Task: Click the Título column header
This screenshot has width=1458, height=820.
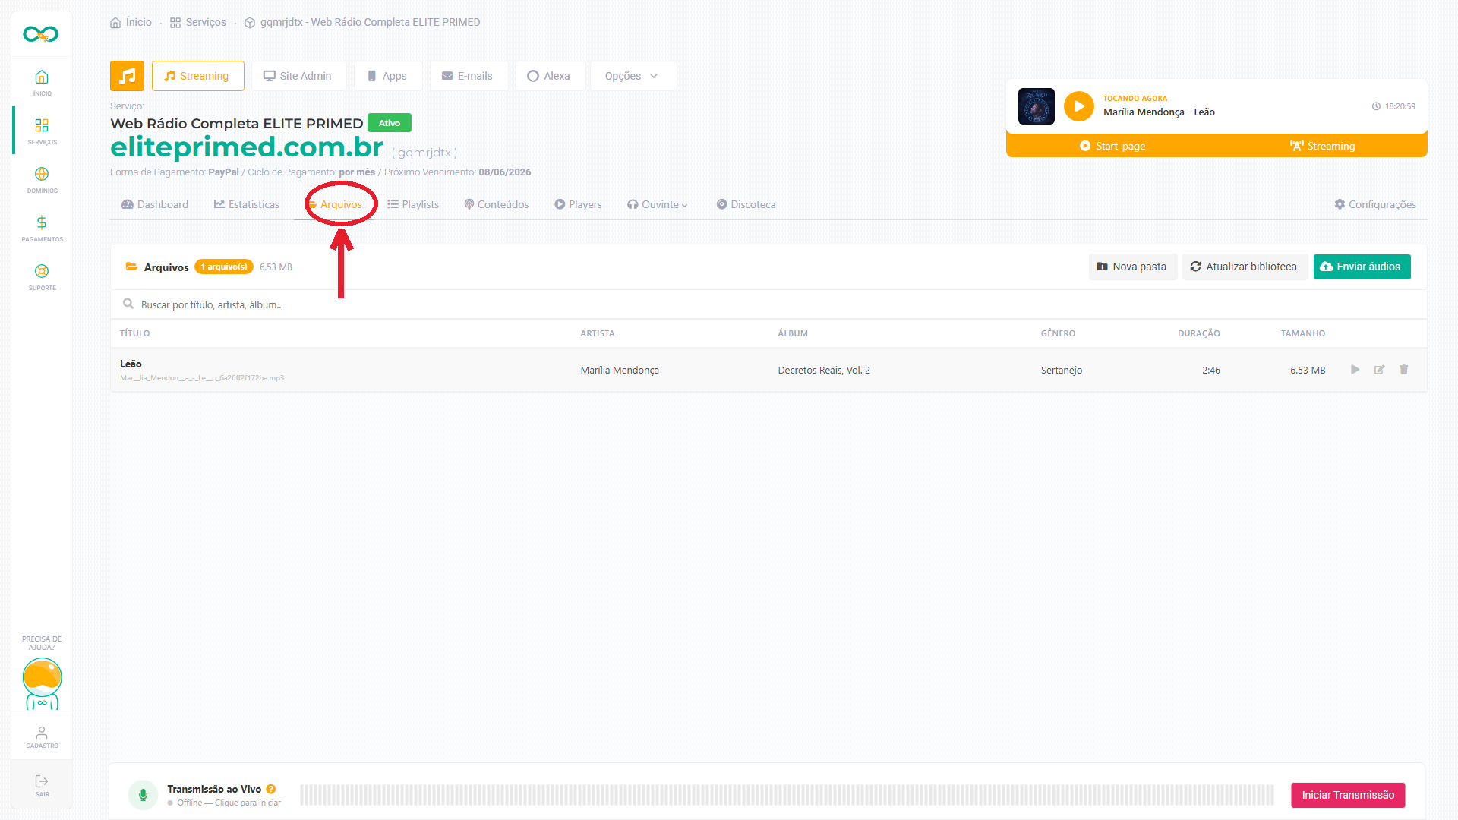Action: [135, 333]
